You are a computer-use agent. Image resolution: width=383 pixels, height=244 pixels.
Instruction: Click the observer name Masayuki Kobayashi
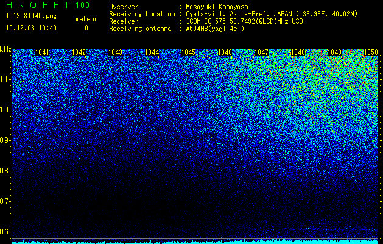coord(219,7)
